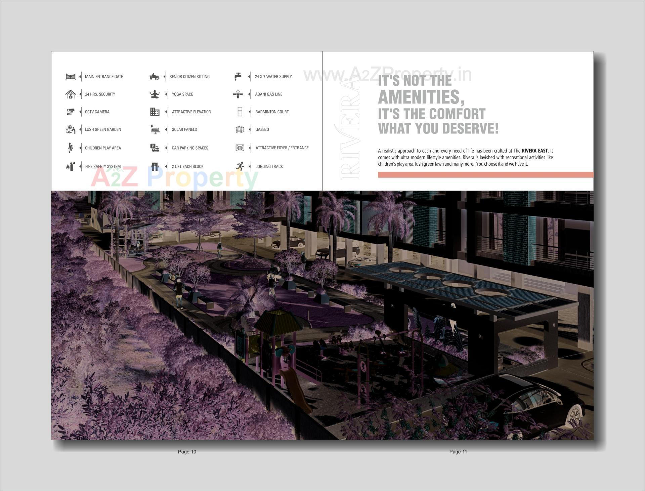Click the Page 11 label

[458, 452]
